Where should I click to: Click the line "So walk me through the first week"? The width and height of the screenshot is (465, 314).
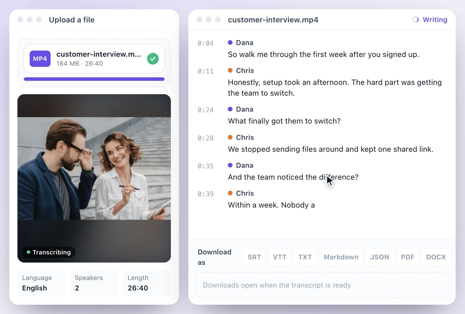tap(323, 55)
